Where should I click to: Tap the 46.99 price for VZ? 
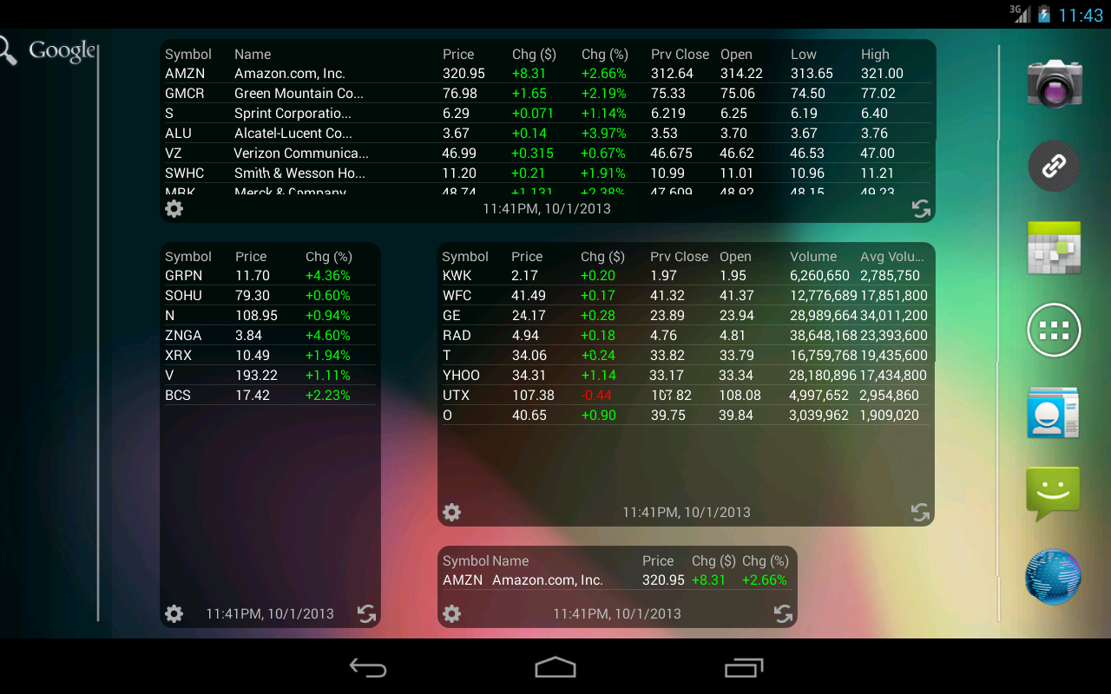pyautogui.click(x=459, y=154)
